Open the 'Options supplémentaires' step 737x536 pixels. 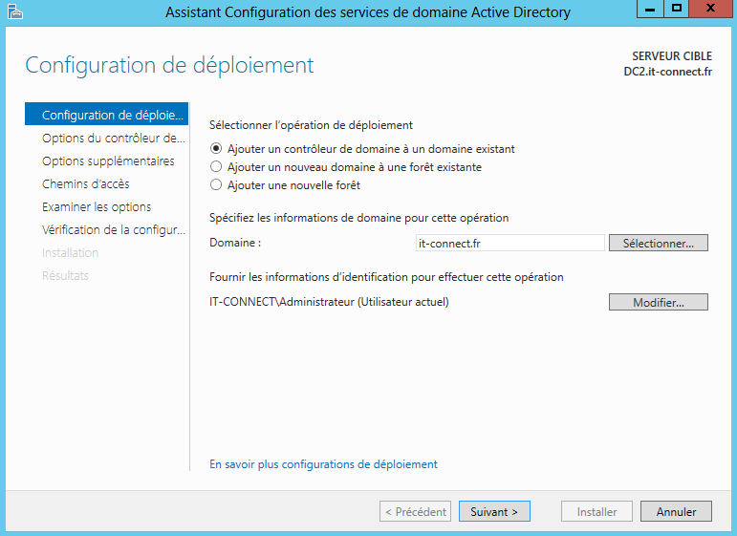108,161
